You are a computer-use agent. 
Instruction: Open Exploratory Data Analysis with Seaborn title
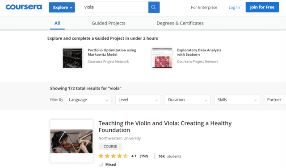[x=199, y=52]
